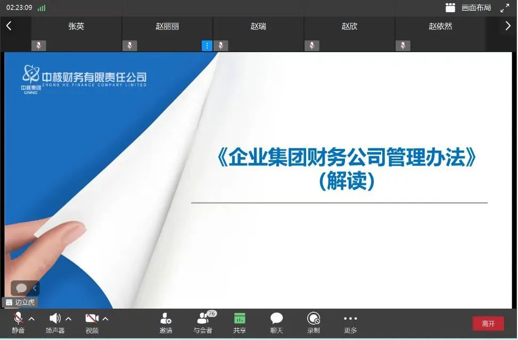Go to next participants page arrow

[x=508, y=26]
